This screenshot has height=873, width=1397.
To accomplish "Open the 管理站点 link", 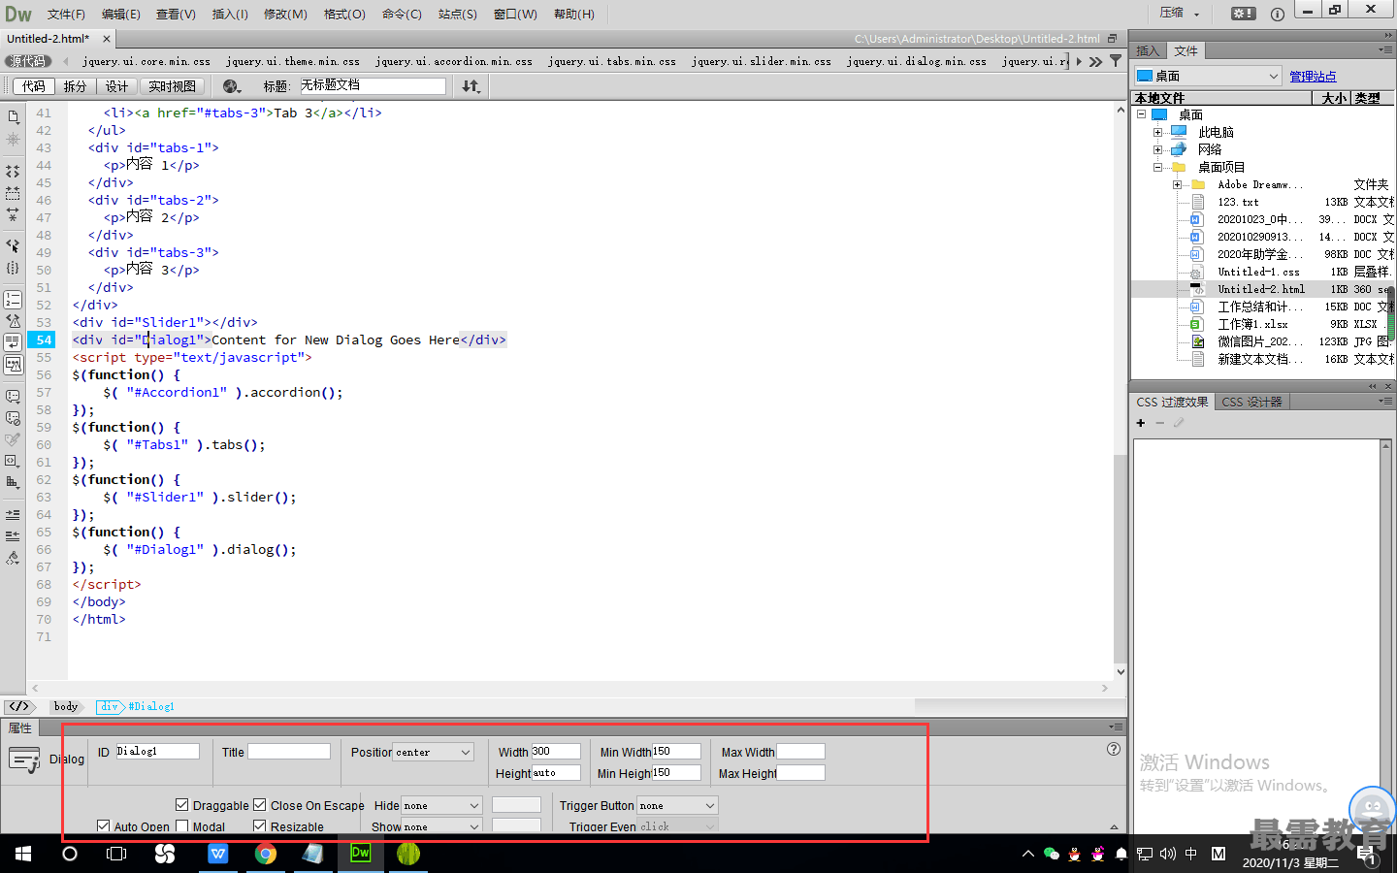I will point(1313,76).
